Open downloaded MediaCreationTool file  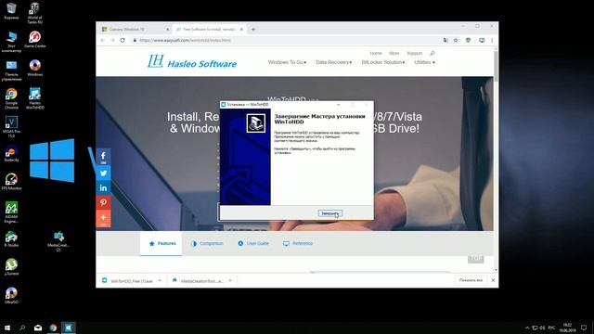coord(198,280)
